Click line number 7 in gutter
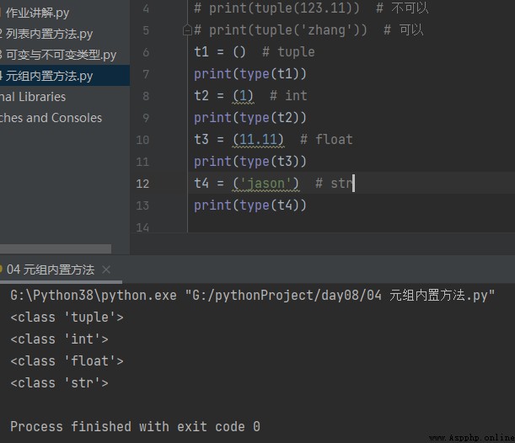 point(146,74)
